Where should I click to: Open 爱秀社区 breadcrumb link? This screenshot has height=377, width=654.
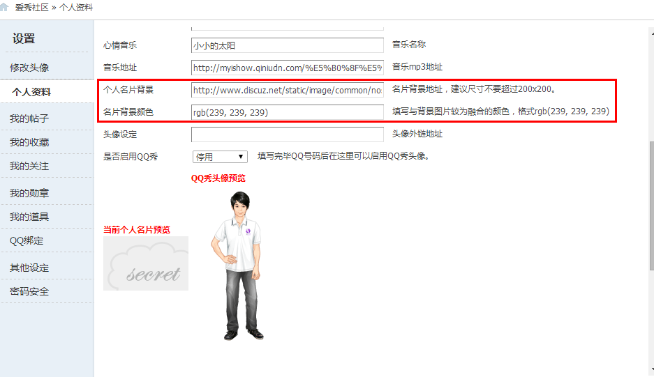click(x=31, y=7)
